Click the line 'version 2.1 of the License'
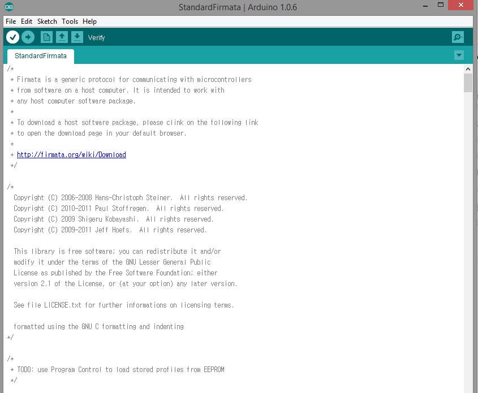This screenshot has width=478, height=393. click(125, 284)
